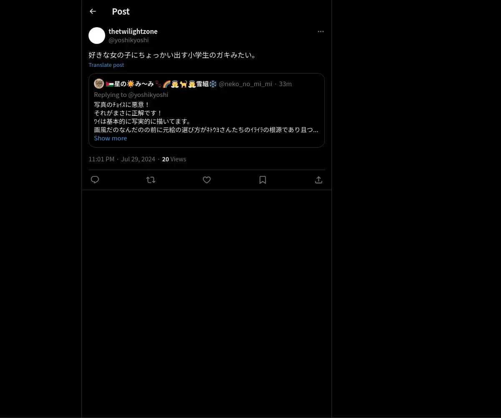Click the 33m timestamp in quote
501x418 pixels.
click(x=285, y=84)
